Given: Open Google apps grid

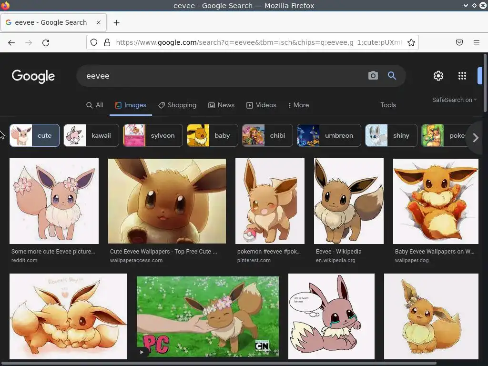Looking at the screenshot, I should pyautogui.click(x=462, y=76).
